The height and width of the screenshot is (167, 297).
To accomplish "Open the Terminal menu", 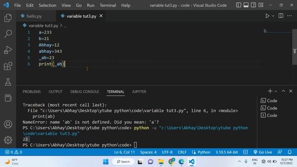I will click(x=108, y=5).
